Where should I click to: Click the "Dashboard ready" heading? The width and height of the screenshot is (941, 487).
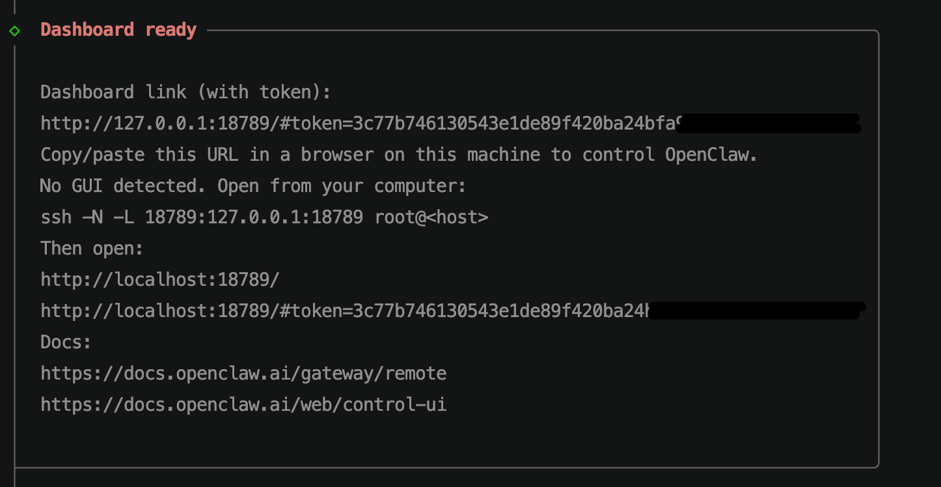point(118,30)
